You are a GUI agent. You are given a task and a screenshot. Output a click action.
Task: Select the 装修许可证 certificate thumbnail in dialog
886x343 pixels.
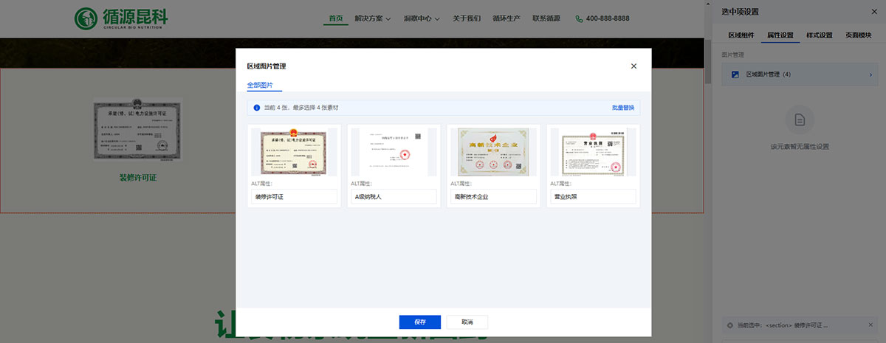click(x=294, y=151)
